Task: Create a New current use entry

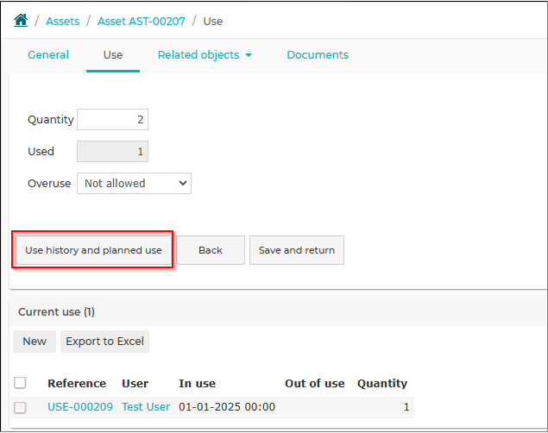Action: tap(35, 342)
